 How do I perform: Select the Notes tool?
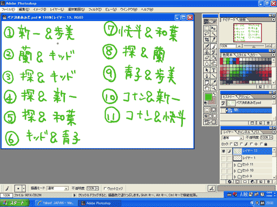coord(207,82)
